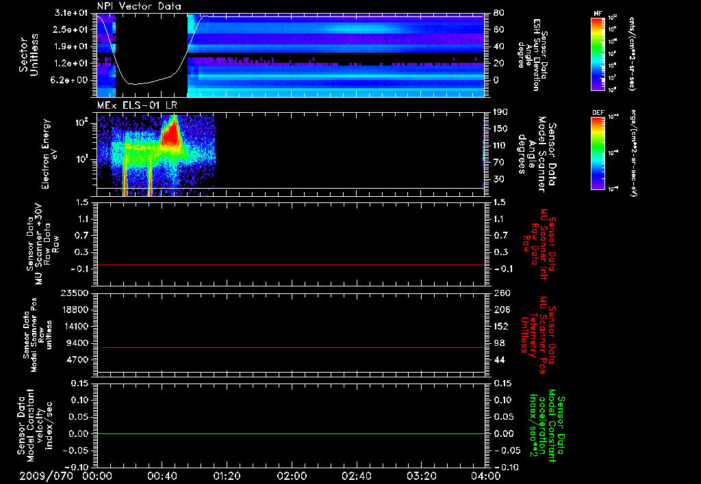Click the "NPI Vector Data" panel title
The height and width of the screenshot is (484, 701).
(x=139, y=6)
